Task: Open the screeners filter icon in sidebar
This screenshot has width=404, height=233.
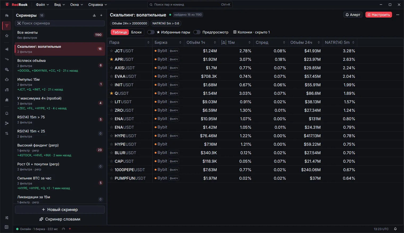Action: tap(7, 26)
